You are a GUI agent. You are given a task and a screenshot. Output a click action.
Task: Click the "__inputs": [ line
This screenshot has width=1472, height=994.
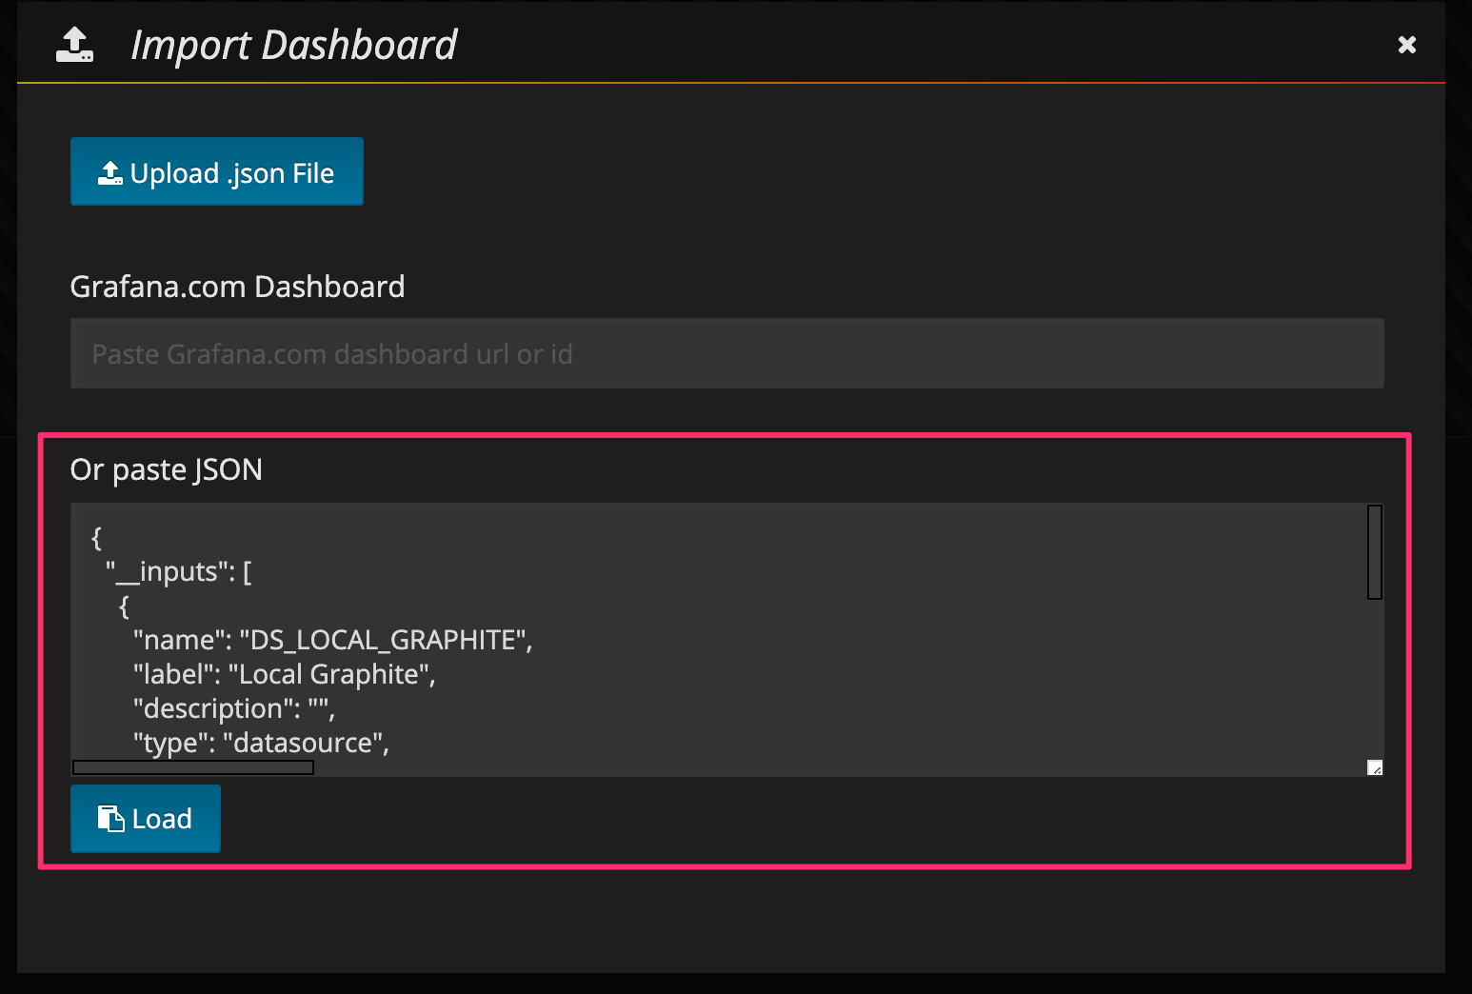coord(179,571)
